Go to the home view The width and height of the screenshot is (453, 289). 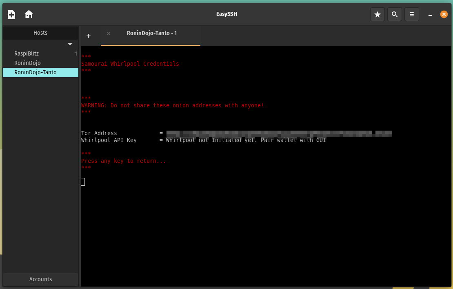(29, 14)
